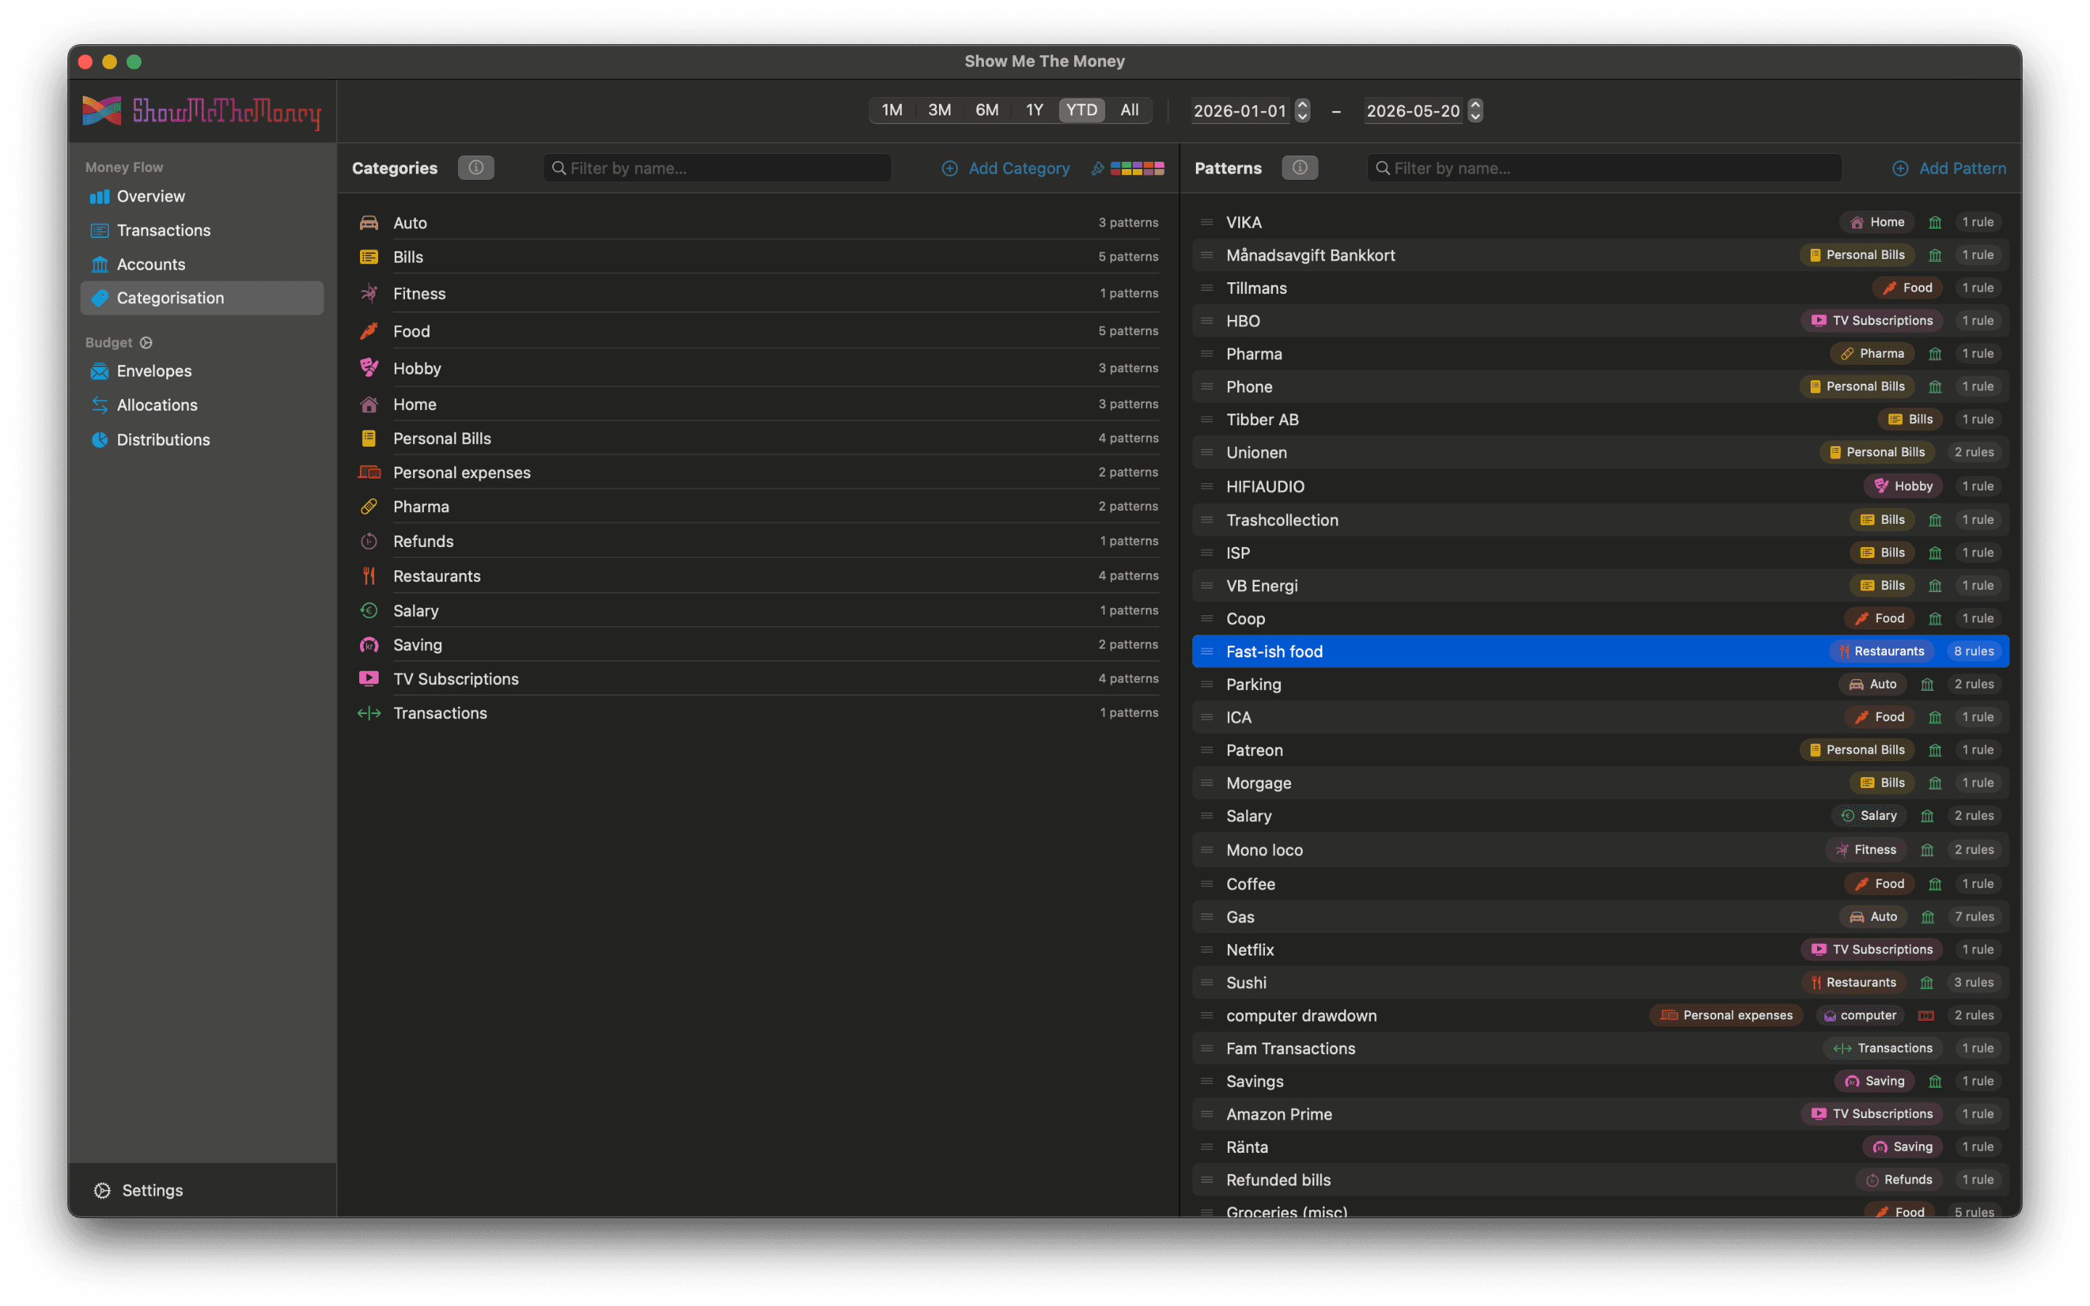Image resolution: width=2090 pixels, height=1306 pixels.
Task: Click the TV Subscriptions tag on HBO
Action: [1872, 321]
